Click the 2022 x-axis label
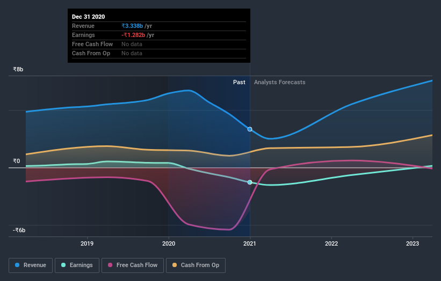 [331, 243]
